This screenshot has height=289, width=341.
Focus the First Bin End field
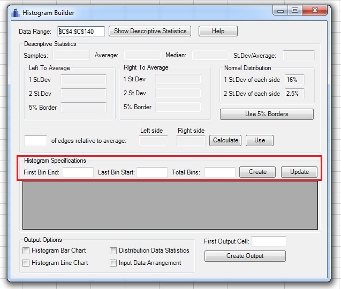tap(78, 172)
